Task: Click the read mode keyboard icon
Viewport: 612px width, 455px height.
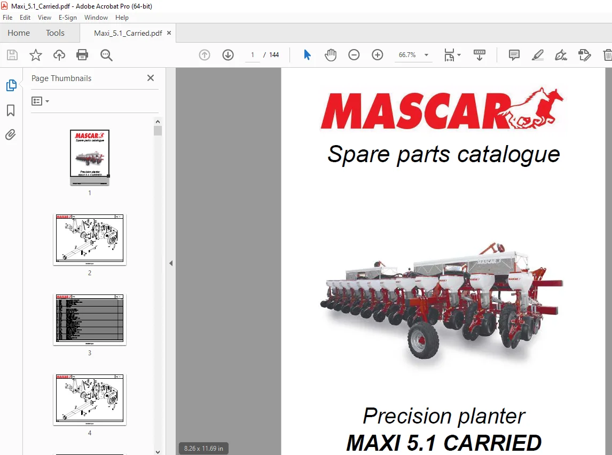Action: [x=480, y=55]
